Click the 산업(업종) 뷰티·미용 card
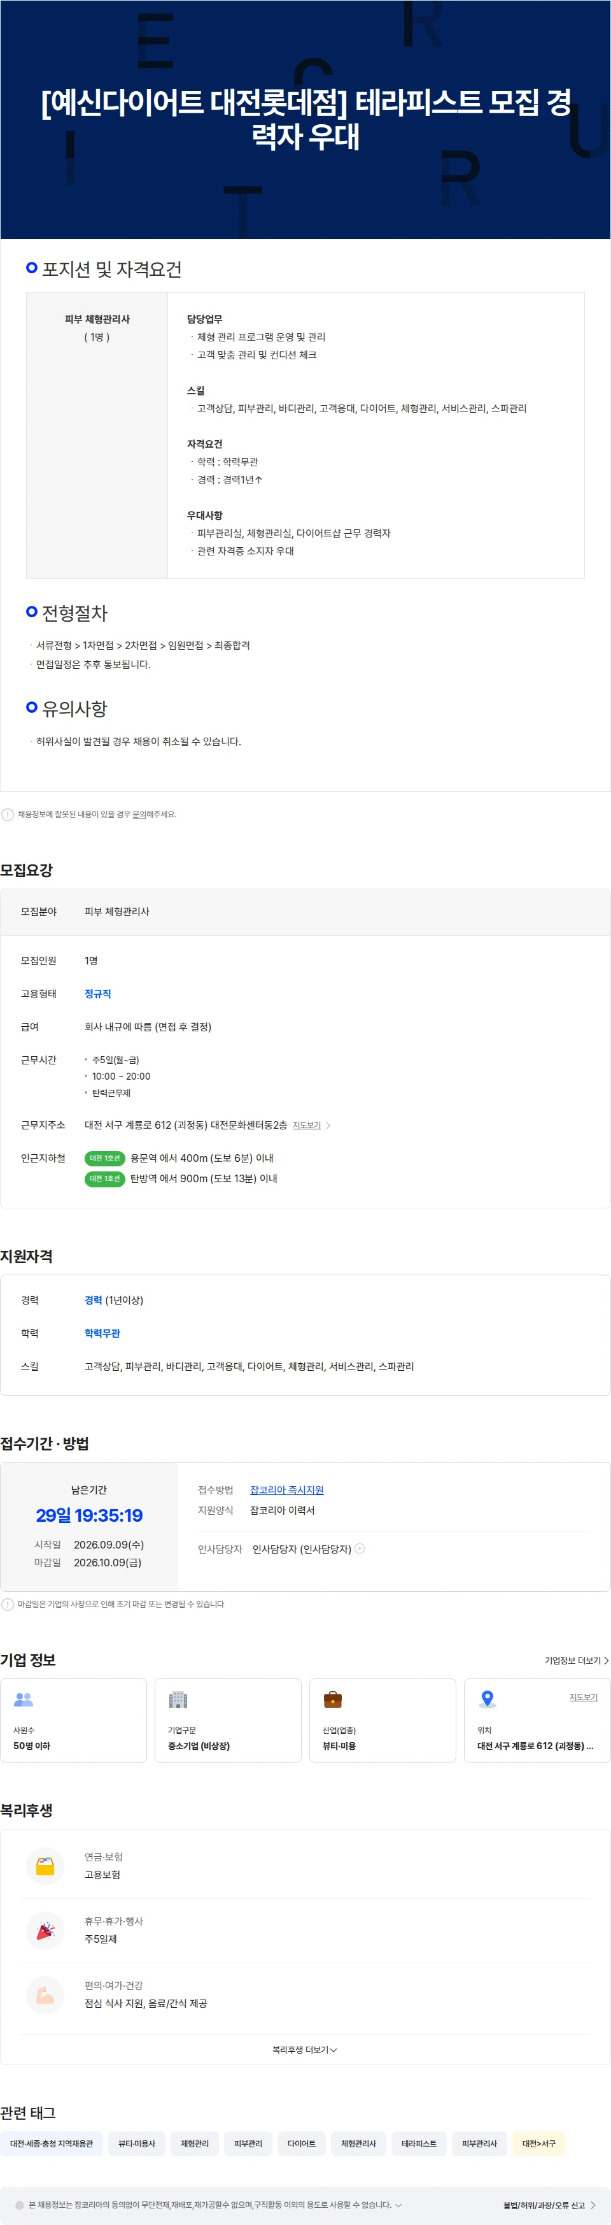The height and width of the screenshot is (2225, 611). [x=383, y=1720]
